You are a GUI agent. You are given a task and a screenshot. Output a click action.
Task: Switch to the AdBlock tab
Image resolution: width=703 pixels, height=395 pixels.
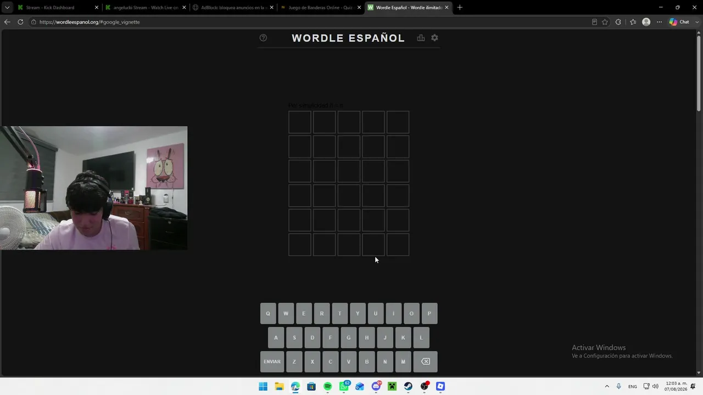tap(233, 8)
